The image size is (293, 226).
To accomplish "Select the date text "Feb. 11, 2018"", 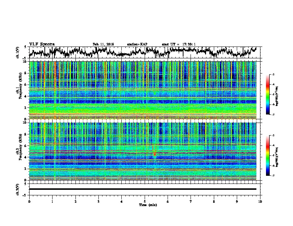I will (x=103, y=44).
